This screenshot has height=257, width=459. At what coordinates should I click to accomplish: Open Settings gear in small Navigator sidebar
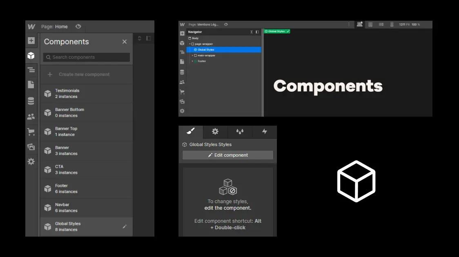(x=182, y=111)
